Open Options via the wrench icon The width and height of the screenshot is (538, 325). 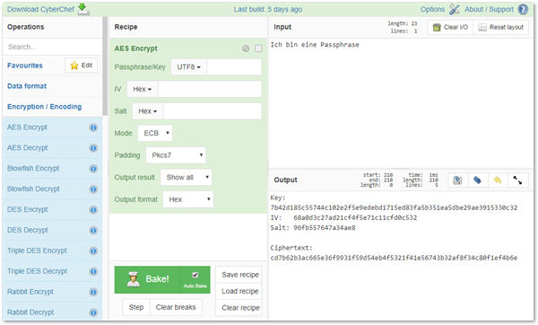tap(455, 9)
